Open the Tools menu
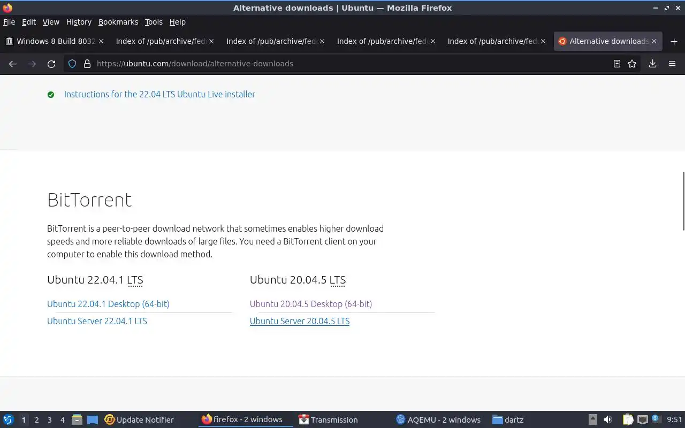Viewport: 685px width, 428px height. [154, 22]
